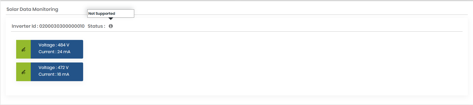
Task: Click the word Current in the first card
Action: click(47, 52)
